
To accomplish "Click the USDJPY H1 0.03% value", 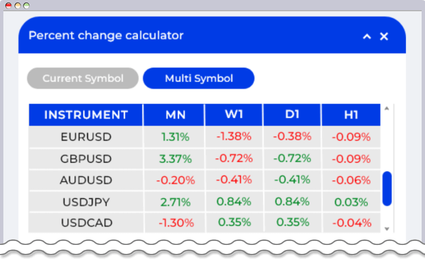I will (x=351, y=202).
